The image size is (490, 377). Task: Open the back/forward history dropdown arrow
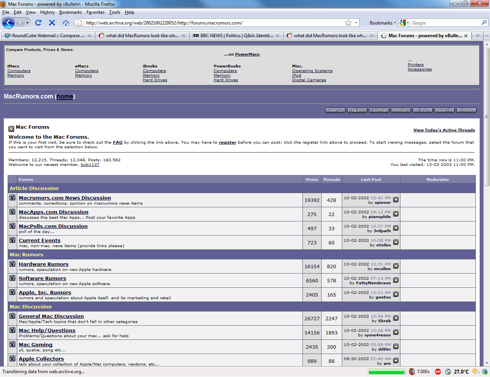click(27, 23)
